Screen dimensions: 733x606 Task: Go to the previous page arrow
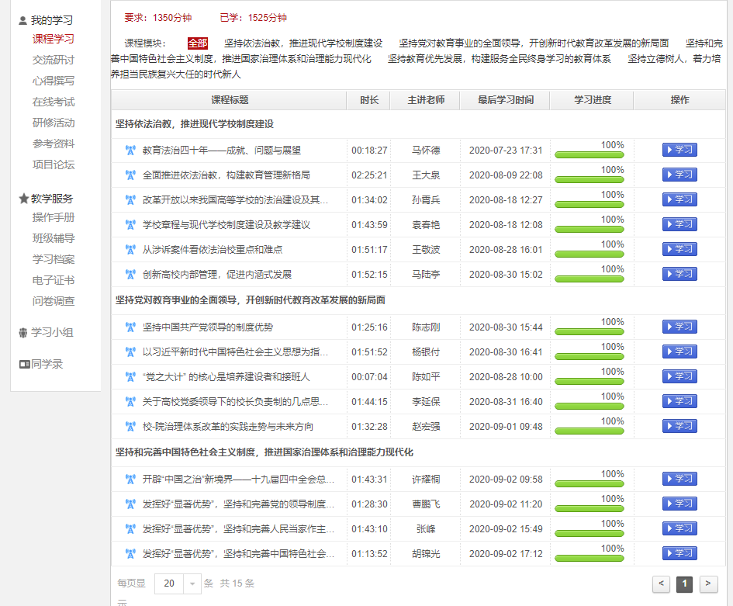(661, 583)
